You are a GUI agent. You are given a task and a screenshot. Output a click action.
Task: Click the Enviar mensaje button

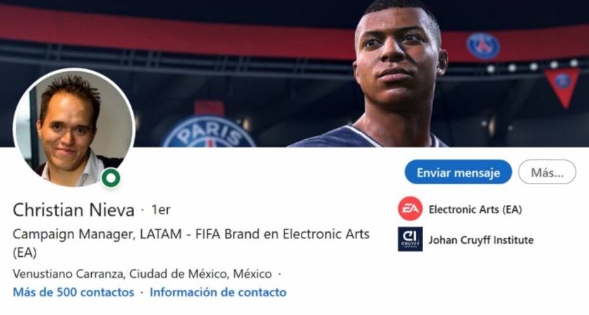point(459,172)
